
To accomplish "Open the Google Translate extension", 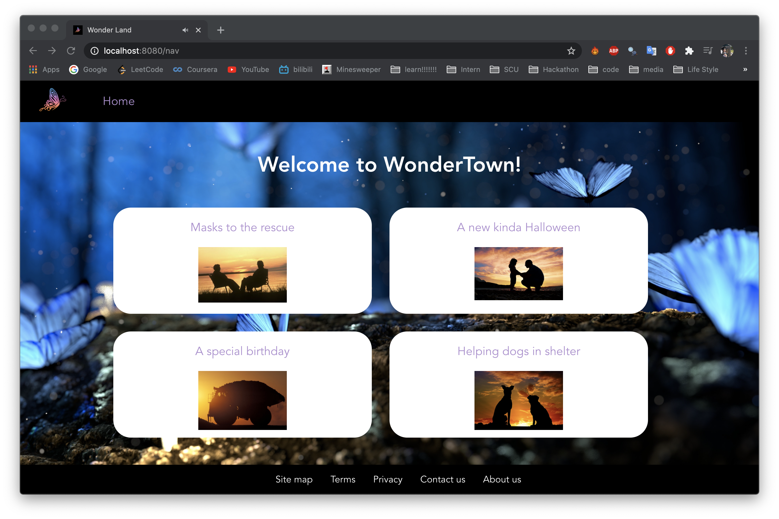I will [651, 51].
